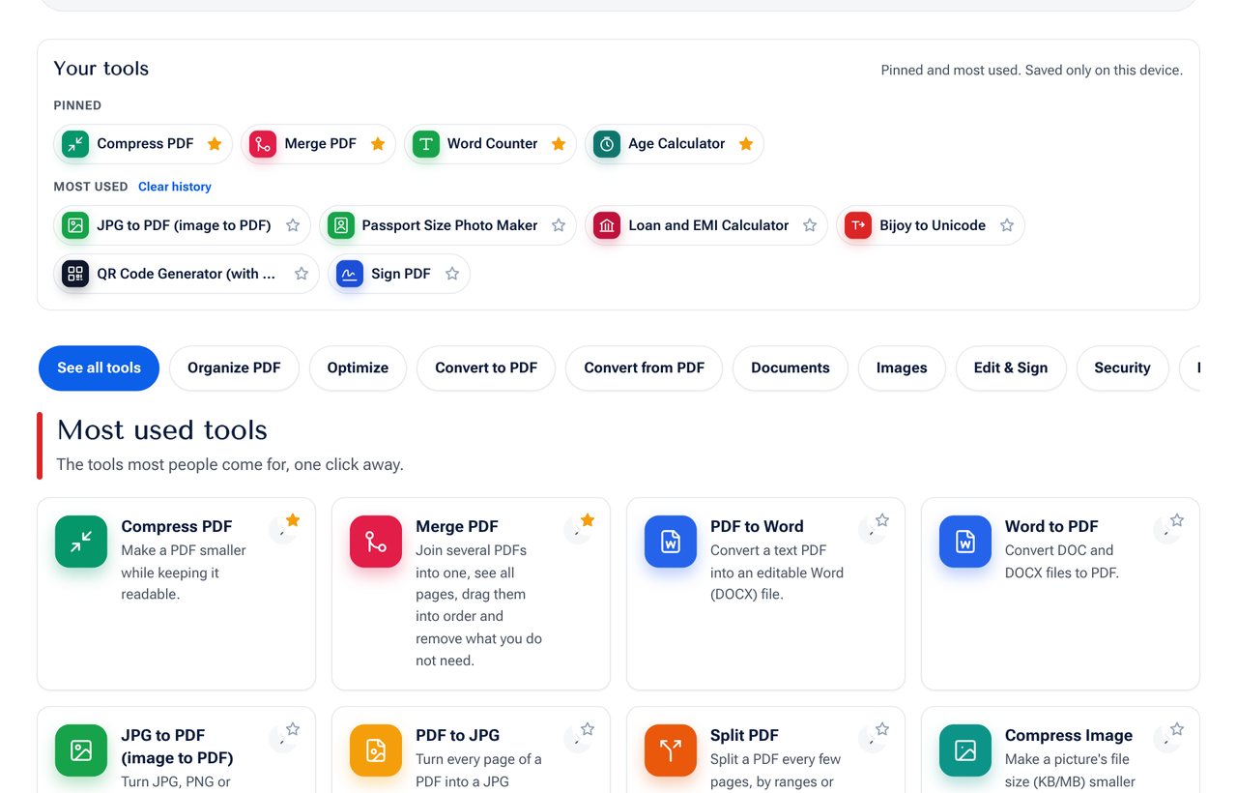Click the Clear history link
The width and height of the screenshot is (1237, 793).
tap(175, 187)
